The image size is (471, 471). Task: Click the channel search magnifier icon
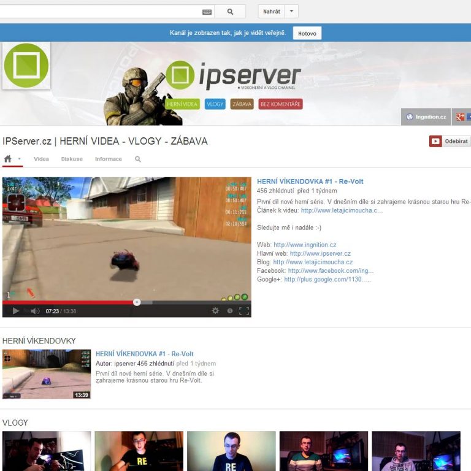(137, 159)
